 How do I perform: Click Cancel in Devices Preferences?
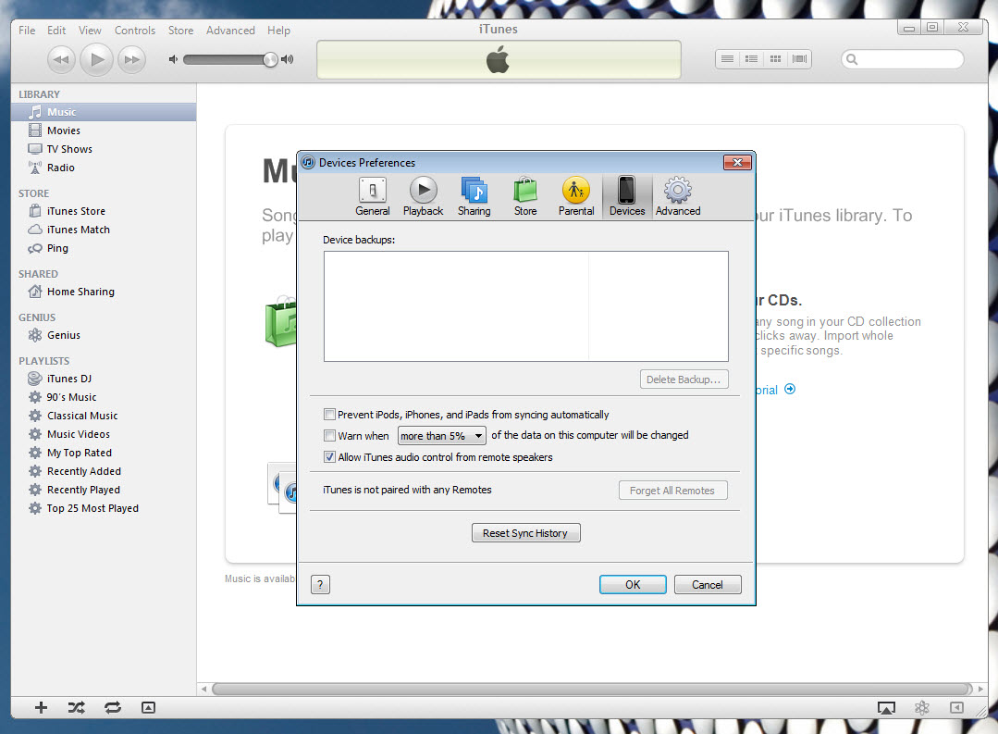tap(708, 584)
